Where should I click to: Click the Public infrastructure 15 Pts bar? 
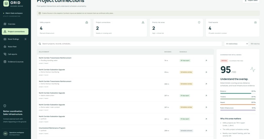tap(238, 110)
